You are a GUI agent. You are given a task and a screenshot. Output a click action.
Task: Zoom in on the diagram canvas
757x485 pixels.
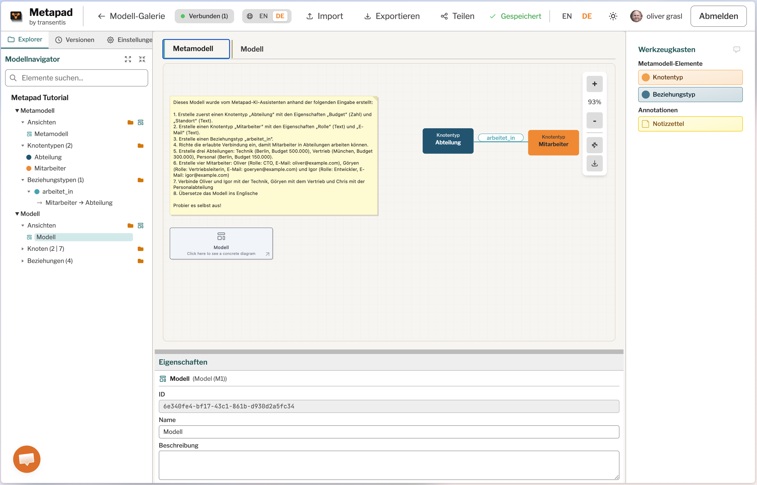[594, 84]
